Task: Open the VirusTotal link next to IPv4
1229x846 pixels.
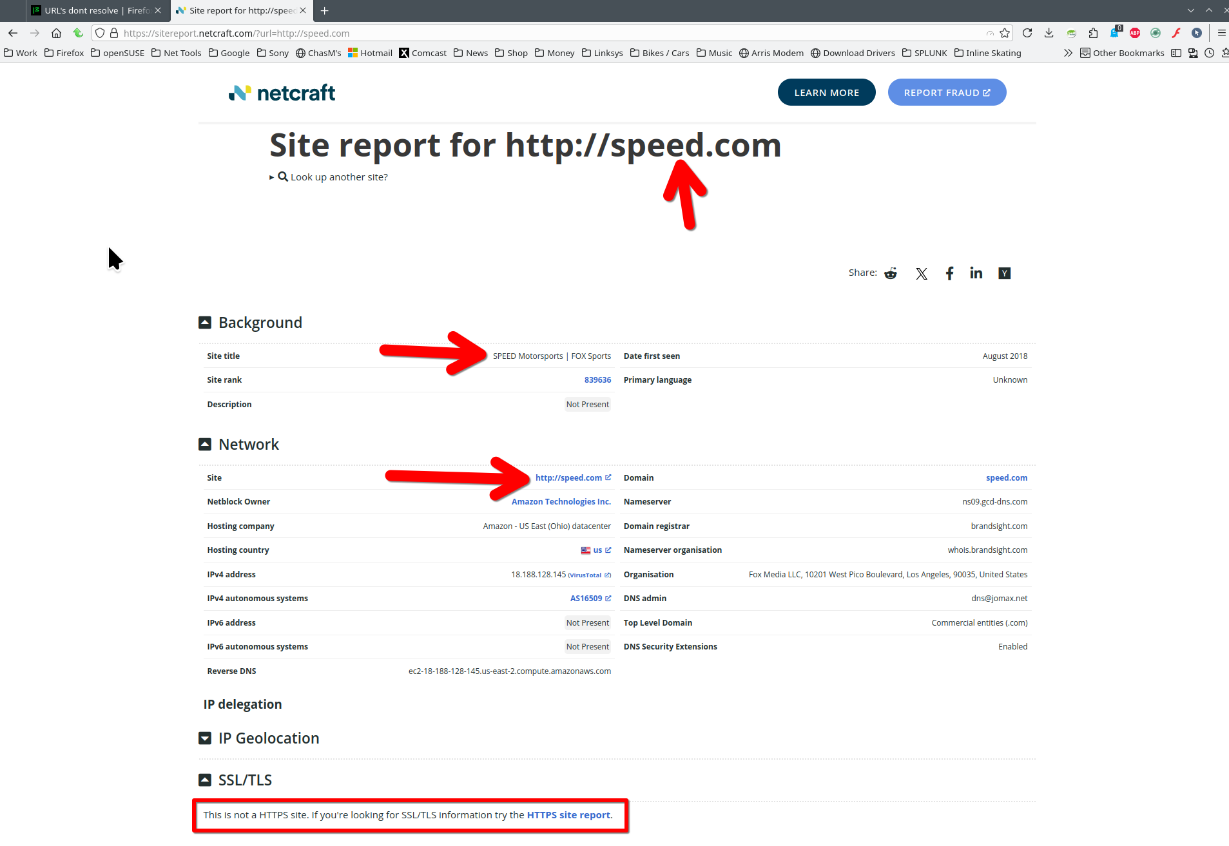Action: (x=589, y=575)
